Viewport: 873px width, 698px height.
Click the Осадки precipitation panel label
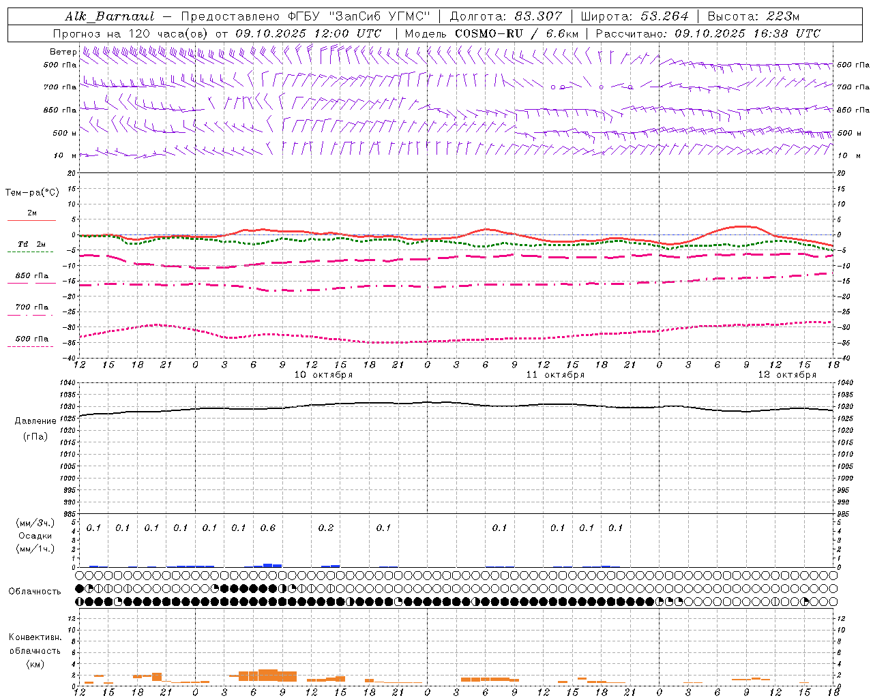click(x=35, y=536)
